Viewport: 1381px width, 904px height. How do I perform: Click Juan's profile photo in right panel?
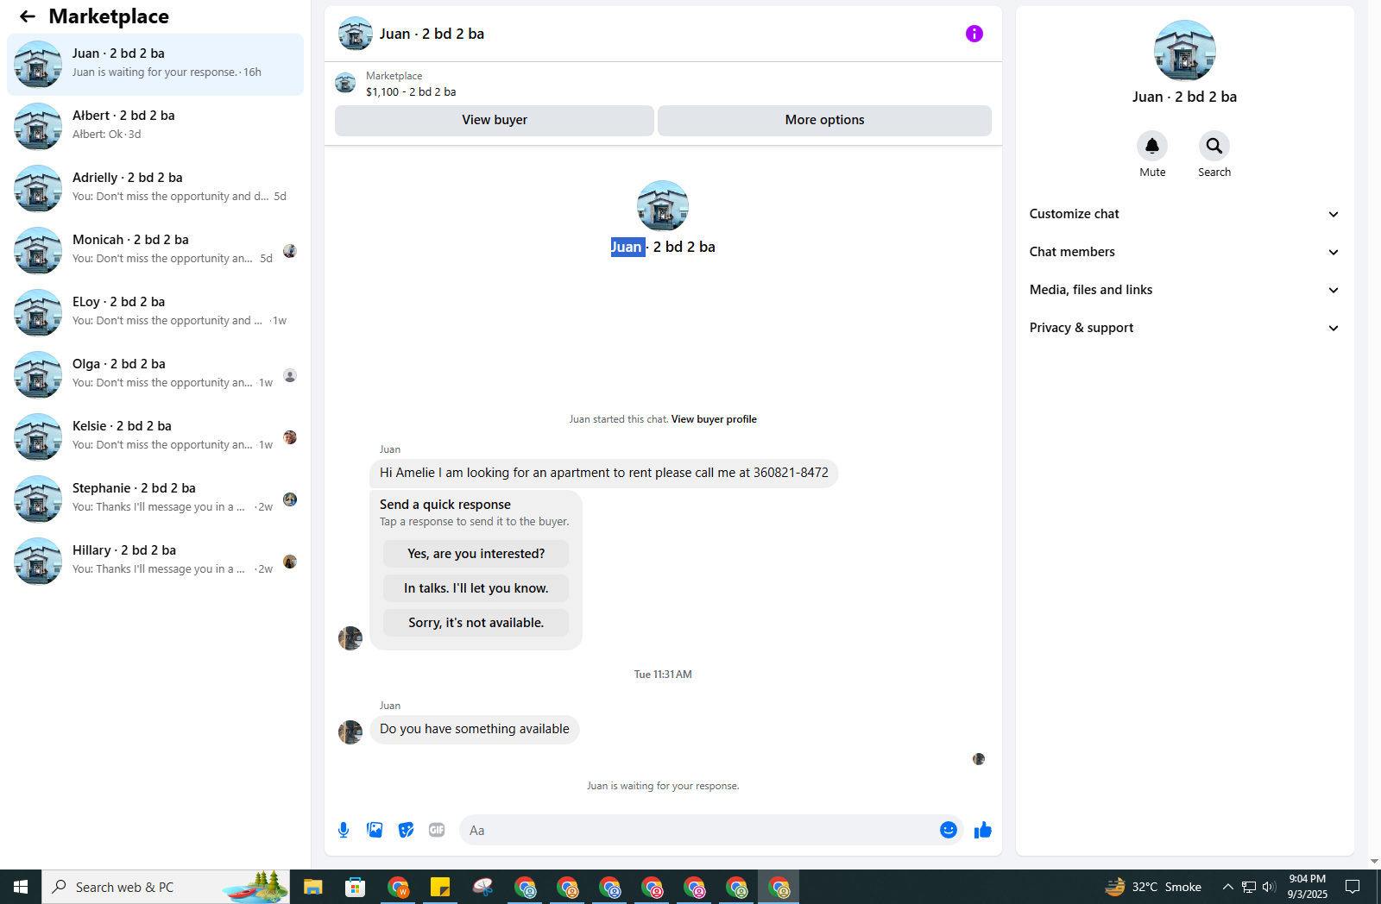(1184, 51)
